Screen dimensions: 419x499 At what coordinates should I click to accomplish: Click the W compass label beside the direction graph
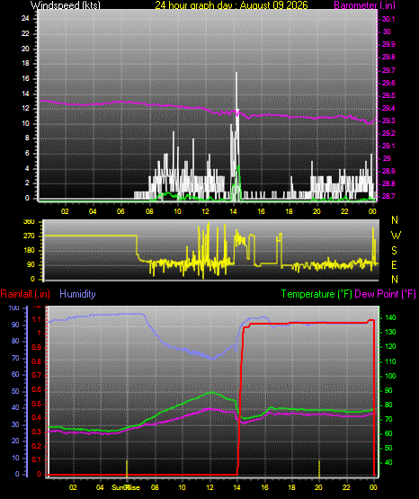pos(396,236)
